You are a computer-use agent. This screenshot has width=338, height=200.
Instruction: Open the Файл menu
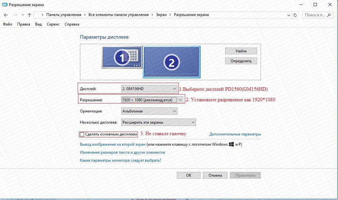[x=8, y=24]
